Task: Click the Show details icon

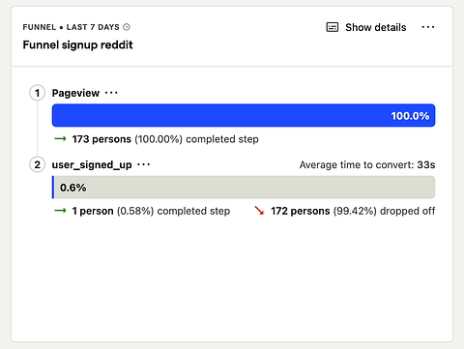Action: pos(333,27)
